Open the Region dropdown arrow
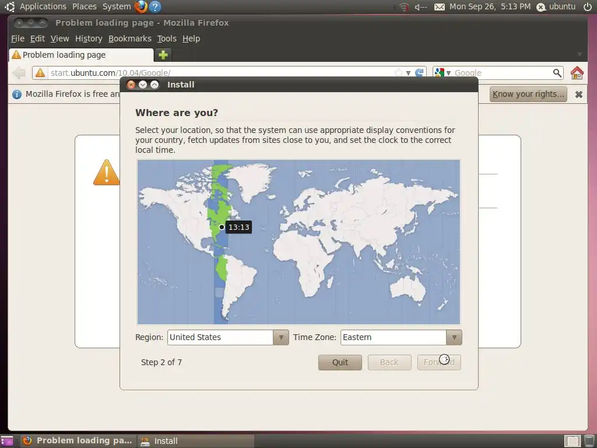The width and height of the screenshot is (597, 448). tap(280, 337)
